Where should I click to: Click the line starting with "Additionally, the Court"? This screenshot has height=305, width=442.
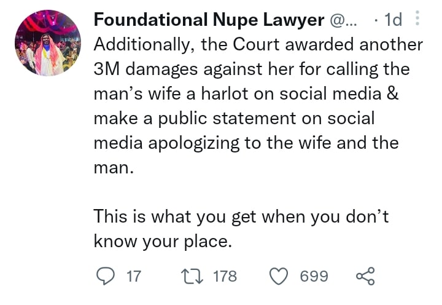258,45
